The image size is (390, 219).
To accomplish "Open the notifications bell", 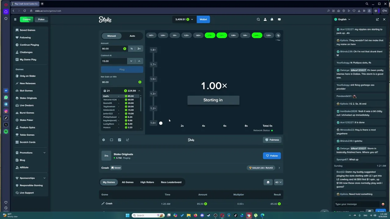I will (272, 19).
